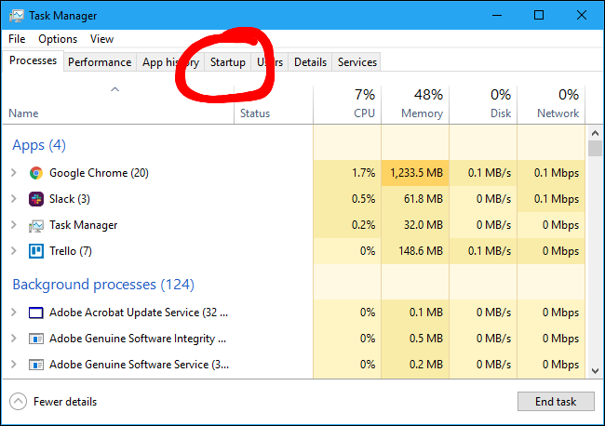Screen dimensions: 605x426
Task: Select the Processes tab
Action: click(33, 60)
